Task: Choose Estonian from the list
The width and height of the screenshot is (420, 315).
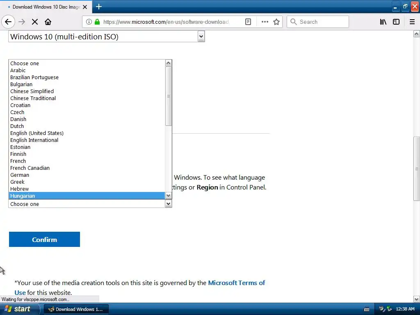Action: click(87, 147)
